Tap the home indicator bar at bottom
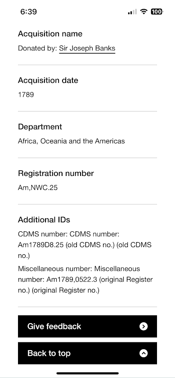This screenshot has width=175, height=378. (x=87, y=373)
